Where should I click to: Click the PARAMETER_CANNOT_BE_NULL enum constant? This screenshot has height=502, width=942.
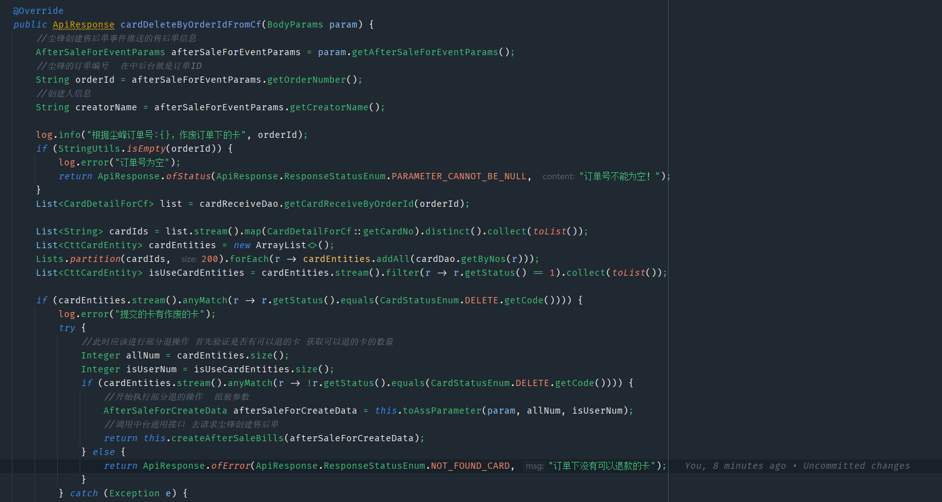459,176
